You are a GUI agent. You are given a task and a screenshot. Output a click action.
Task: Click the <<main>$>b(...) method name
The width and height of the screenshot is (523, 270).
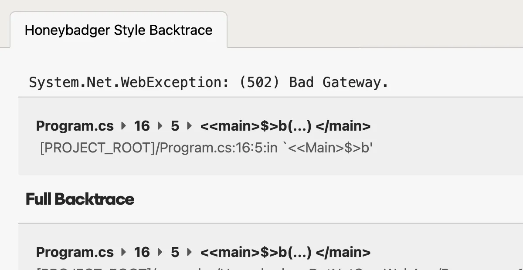tap(285, 126)
